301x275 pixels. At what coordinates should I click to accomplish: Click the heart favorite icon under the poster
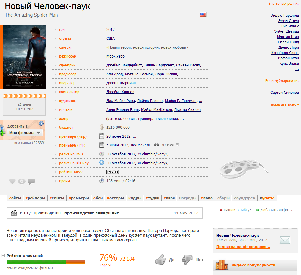coord(12,181)
